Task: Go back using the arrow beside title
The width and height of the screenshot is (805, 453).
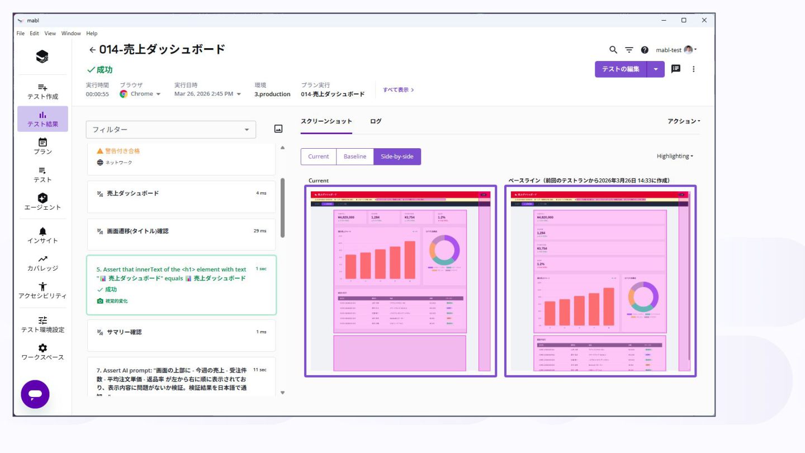Action: coord(92,50)
